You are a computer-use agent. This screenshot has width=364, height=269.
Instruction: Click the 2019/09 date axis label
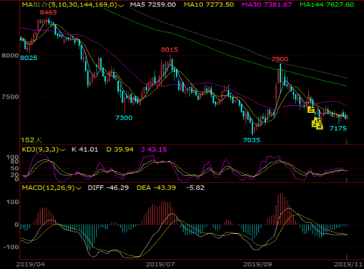tap(257, 265)
